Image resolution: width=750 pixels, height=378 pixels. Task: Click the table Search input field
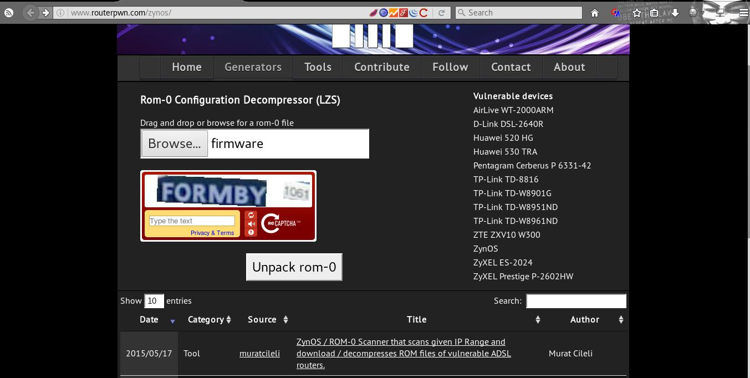[x=576, y=301]
